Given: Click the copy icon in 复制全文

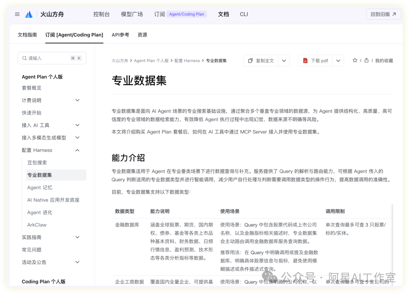Looking at the screenshot, I should (250, 61).
